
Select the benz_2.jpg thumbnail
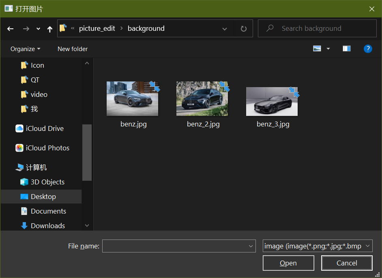(202, 98)
